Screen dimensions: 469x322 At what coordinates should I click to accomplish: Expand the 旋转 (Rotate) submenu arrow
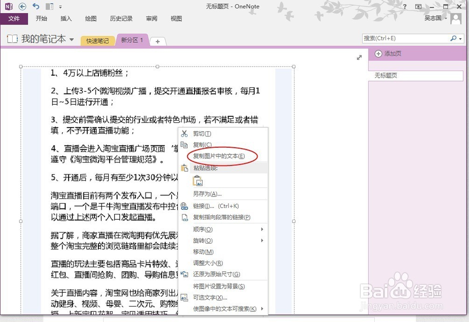click(262, 241)
